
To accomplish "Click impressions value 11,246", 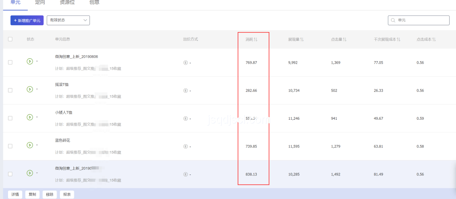I will pyautogui.click(x=294, y=118).
